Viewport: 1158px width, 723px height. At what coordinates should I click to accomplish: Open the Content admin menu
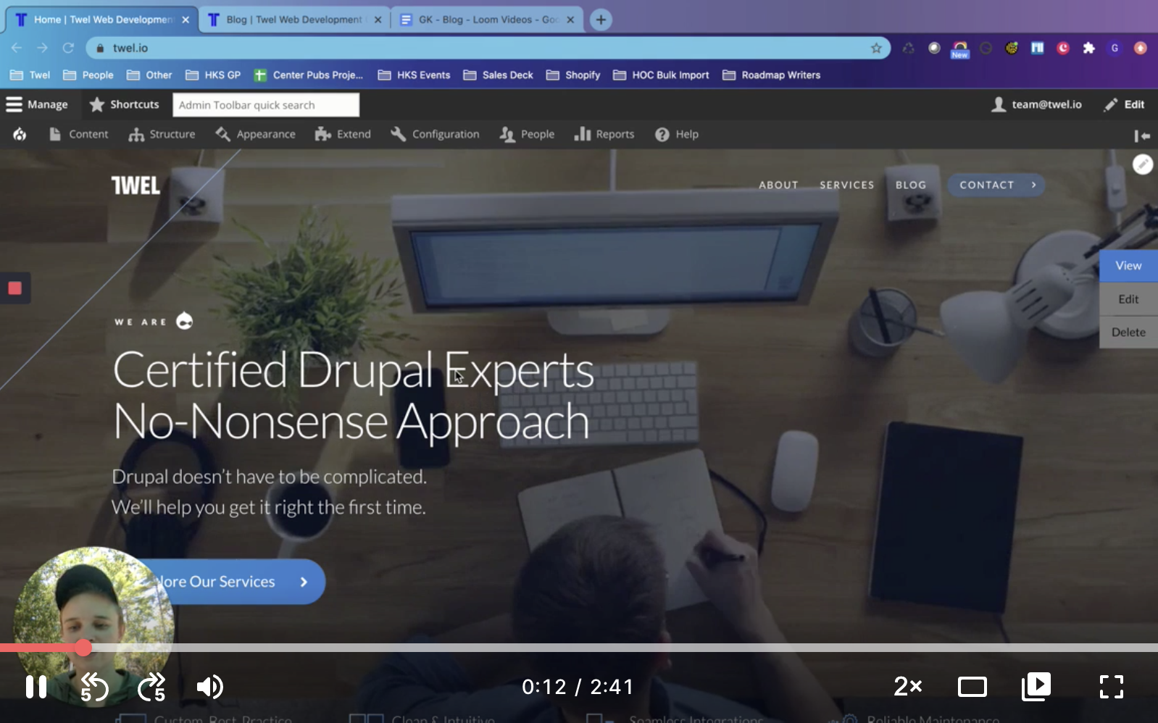pyautogui.click(x=78, y=134)
